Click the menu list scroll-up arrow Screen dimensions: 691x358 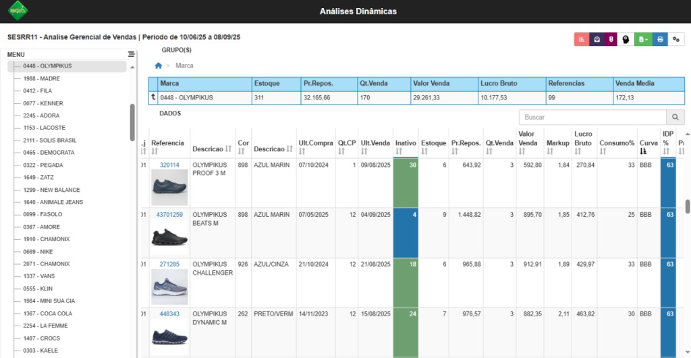[x=133, y=68]
